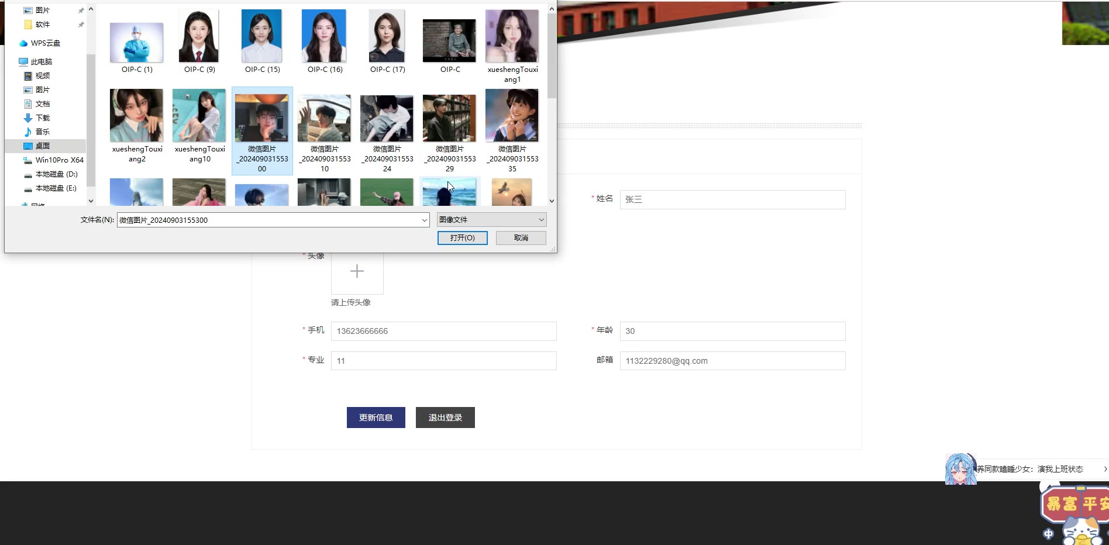The width and height of the screenshot is (1109, 545).
Task: Open the 下载 folder in sidebar
Action: 42,118
